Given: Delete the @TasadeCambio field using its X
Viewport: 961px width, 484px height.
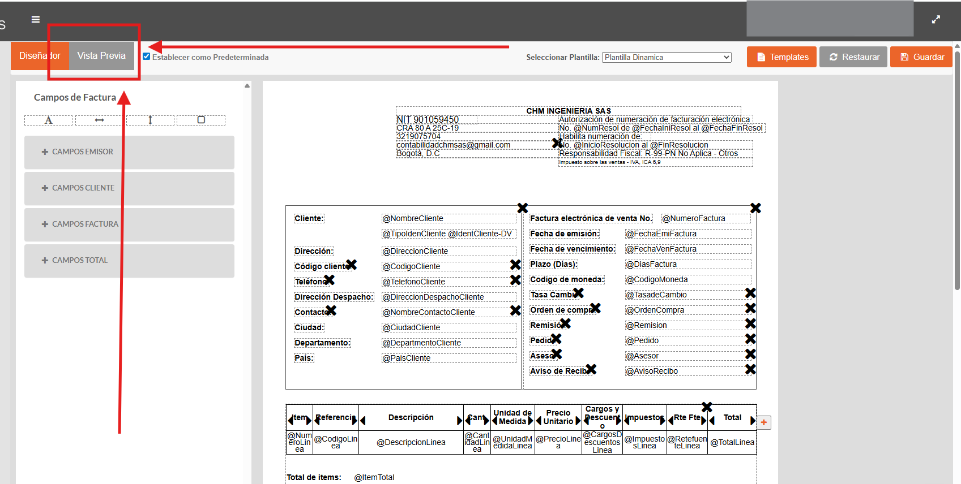Looking at the screenshot, I should click(750, 293).
